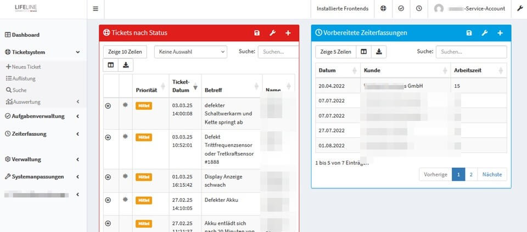This screenshot has height=232, width=527.
Task: Click gear icon of 'Defekt Trittfrequenzsensor' ticket
Action: [125, 136]
